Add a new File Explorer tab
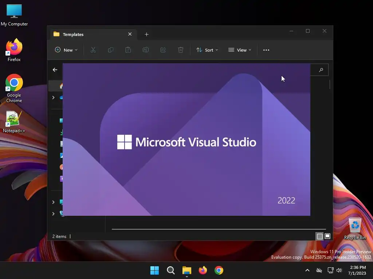This screenshot has height=279, width=373. (x=146, y=35)
